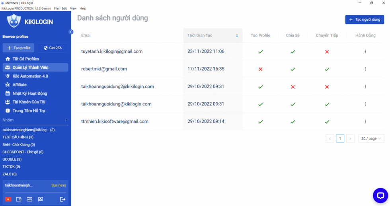This screenshot has height=206, width=390.
Task: Select the TEST CẤU HÌNH (3) group
Action: click(x=18, y=137)
